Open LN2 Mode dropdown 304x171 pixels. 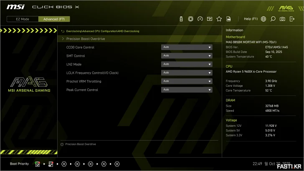click(x=187, y=64)
